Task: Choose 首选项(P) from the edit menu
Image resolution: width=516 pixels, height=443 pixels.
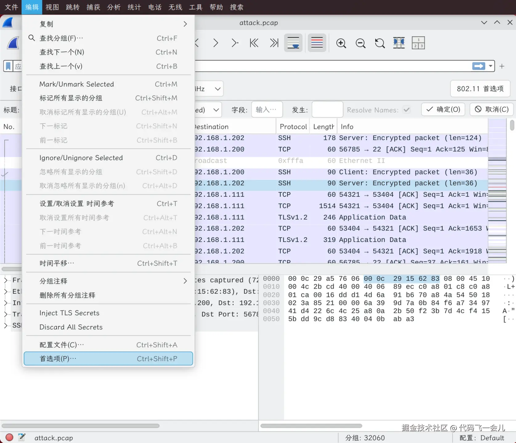Action: [x=108, y=359]
